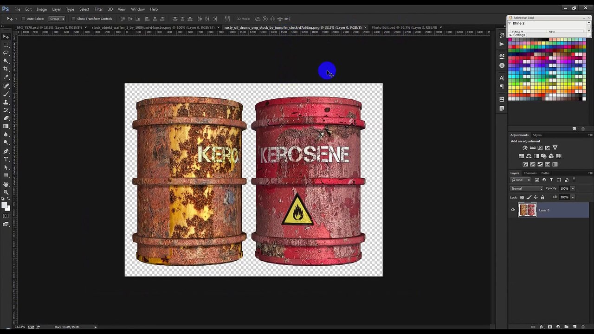Toggle type layer filter

[x=551, y=180]
